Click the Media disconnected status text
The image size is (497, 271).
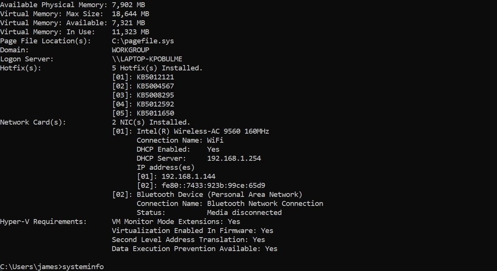(244, 213)
